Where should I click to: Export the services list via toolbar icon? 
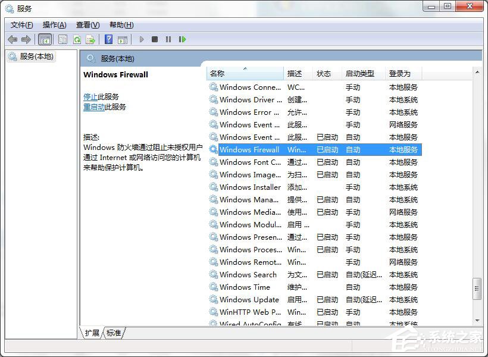pyautogui.click(x=90, y=39)
